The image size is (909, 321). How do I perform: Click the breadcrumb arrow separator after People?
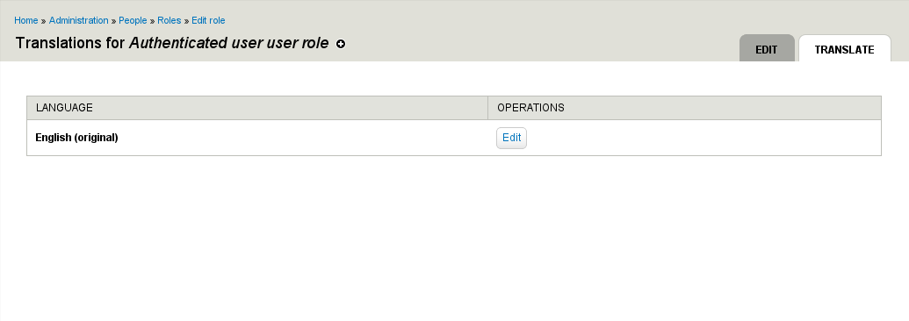(x=153, y=21)
